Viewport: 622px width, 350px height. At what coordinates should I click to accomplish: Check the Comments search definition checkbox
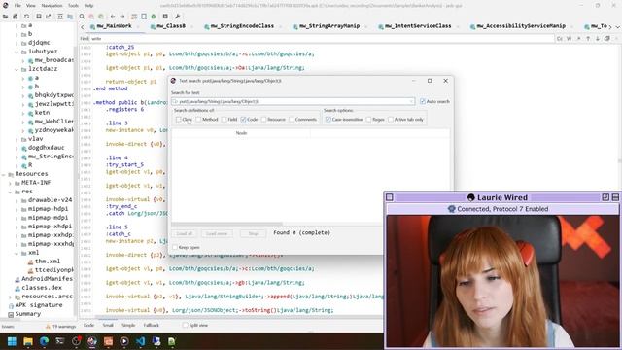pos(292,120)
